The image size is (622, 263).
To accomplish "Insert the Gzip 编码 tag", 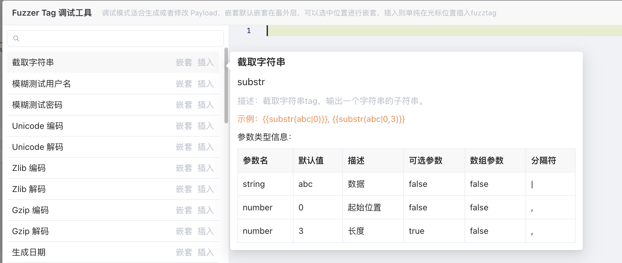I will [x=205, y=210].
